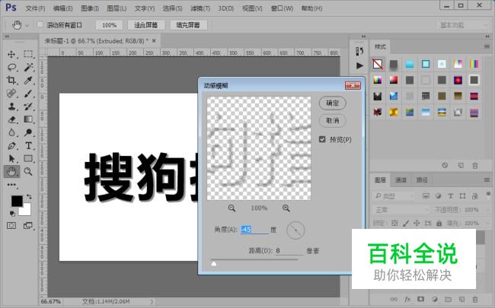
Task: Toggle the Preview checkbox in dialog
Action: click(322, 139)
